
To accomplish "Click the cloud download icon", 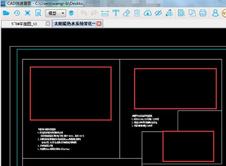I will point(148,13).
